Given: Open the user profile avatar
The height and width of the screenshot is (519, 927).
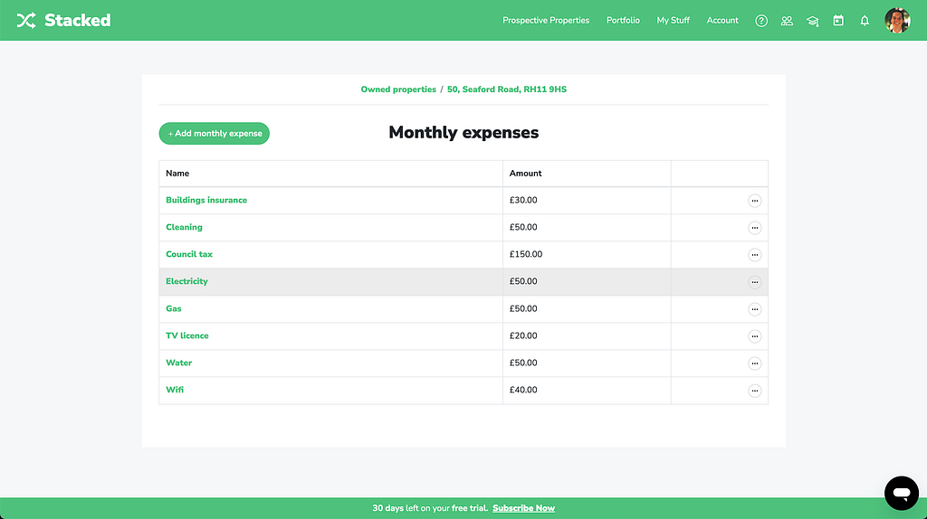Looking at the screenshot, I should (897, 21).
